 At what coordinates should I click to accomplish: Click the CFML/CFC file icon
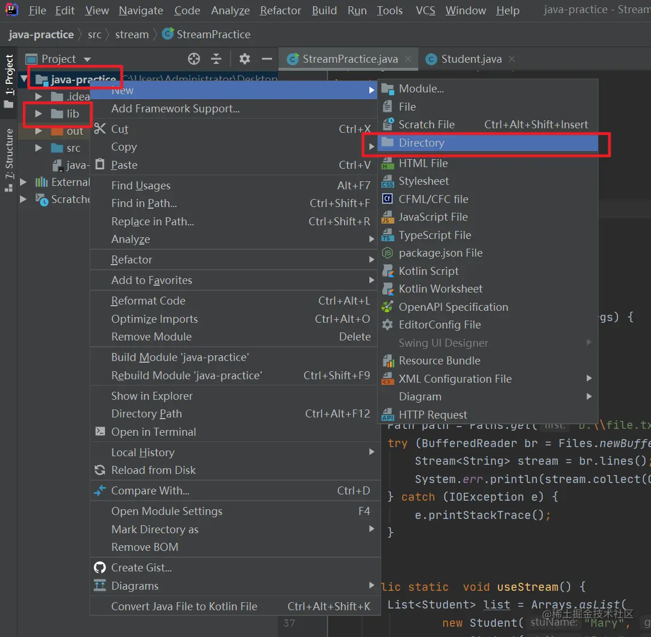tap(387, 199)
